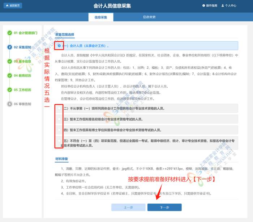Click step 04 教育经历 checkmark icon
253x222 pixels.
coord(10,76)
